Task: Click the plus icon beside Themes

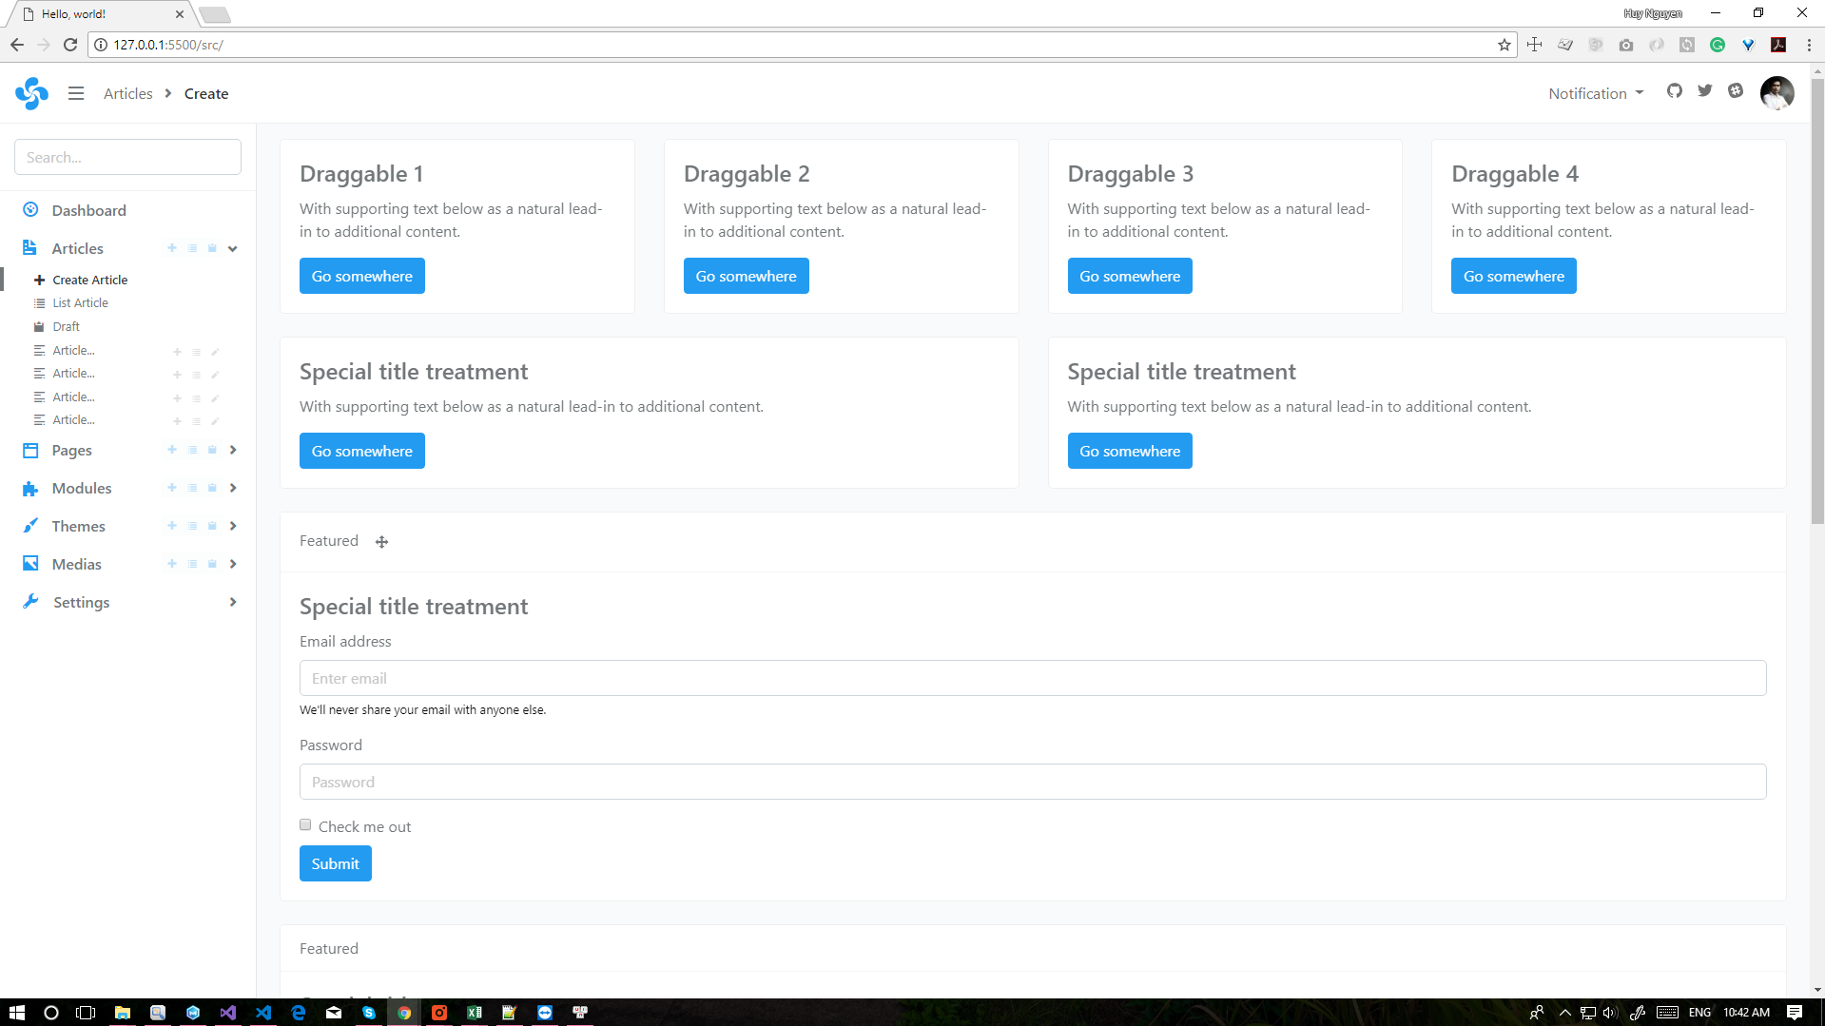Action: coord(172,526)
